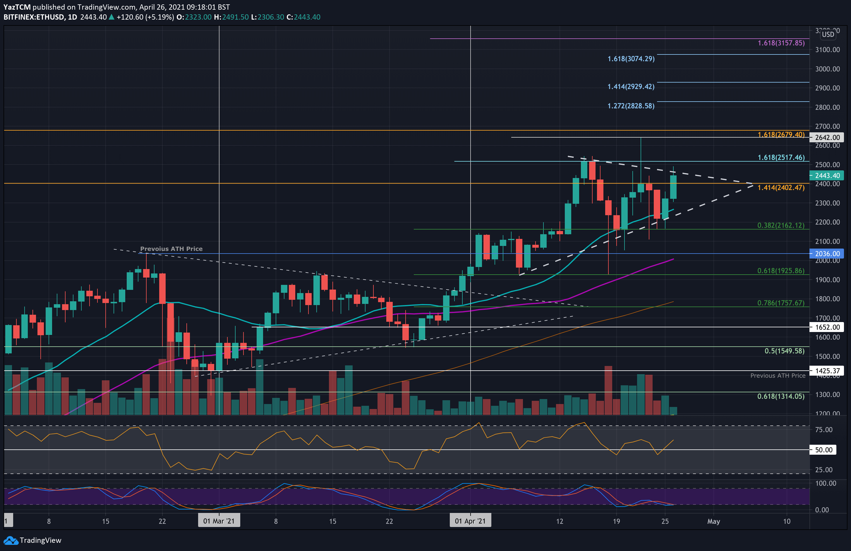Screen dimensions: 851x551
Task: Select the 0.382(2162.12) retracement label
Action: point(781,225)
